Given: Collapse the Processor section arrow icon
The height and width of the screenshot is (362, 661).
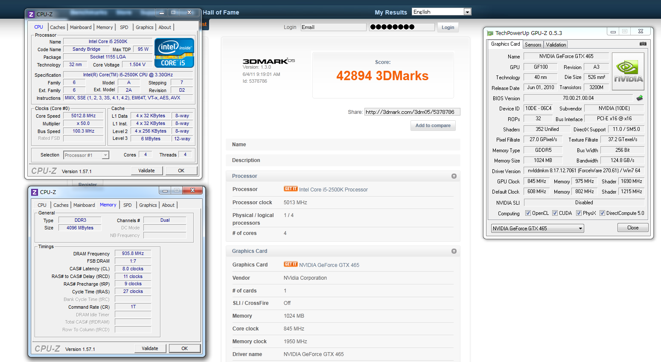Looking at the screenshot, I should point(454,176).
